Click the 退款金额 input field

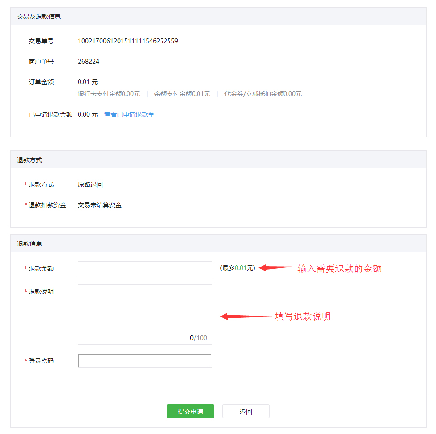144,268
